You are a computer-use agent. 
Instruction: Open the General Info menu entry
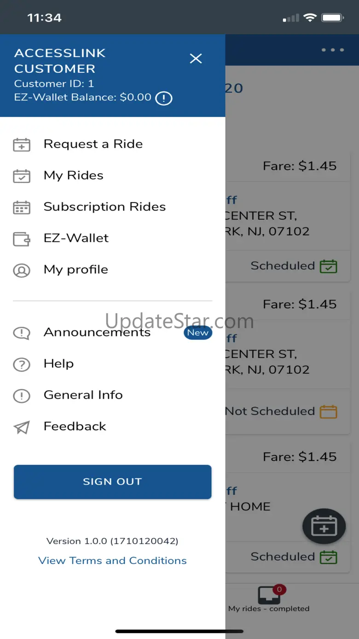pyautogui.click(x=83, y=395)
